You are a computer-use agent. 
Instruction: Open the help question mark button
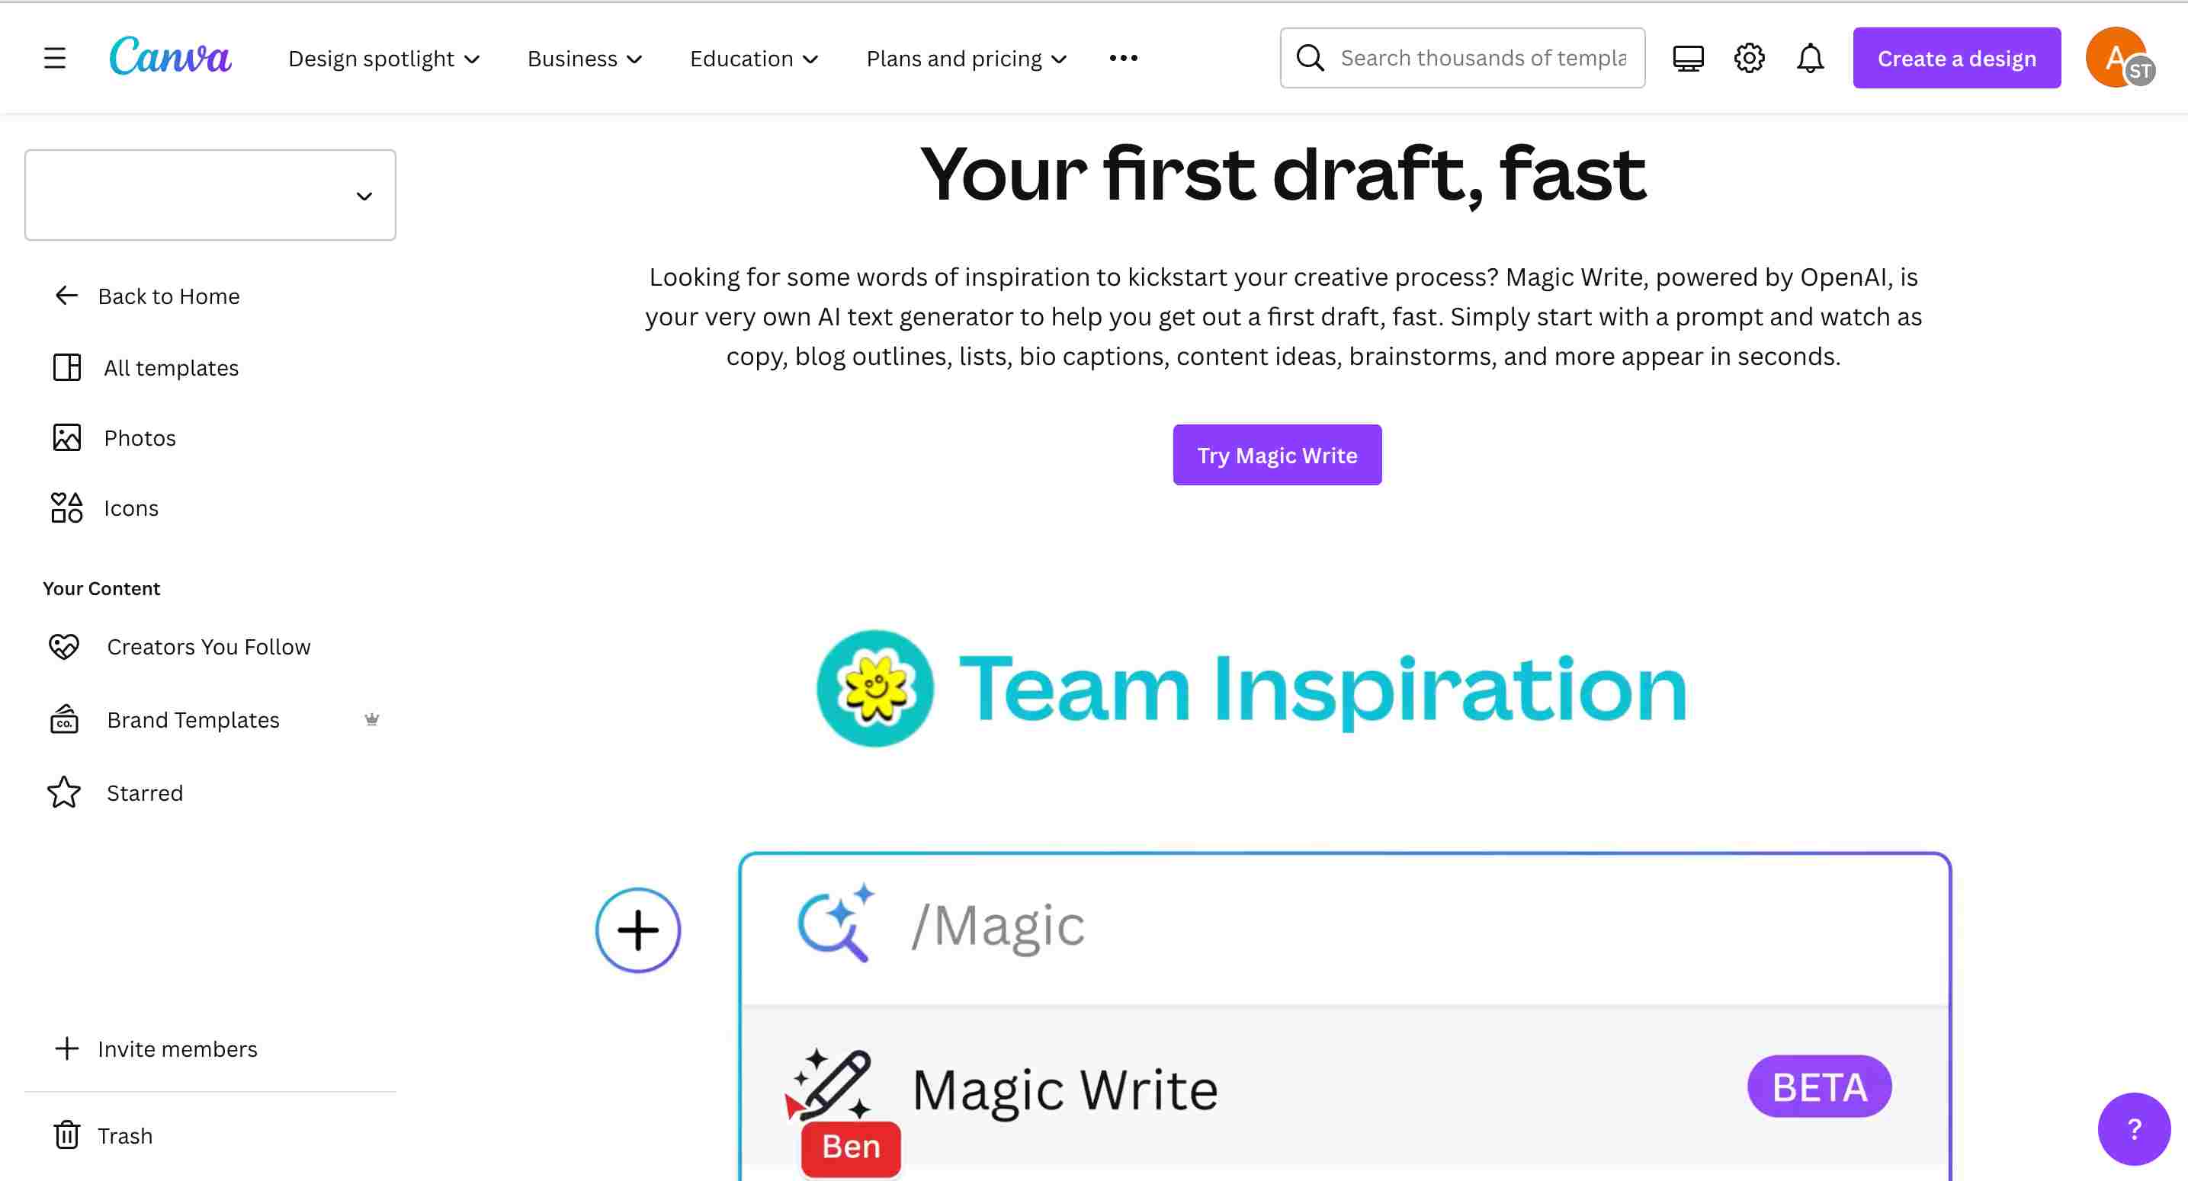[x=2134, y=1128]
